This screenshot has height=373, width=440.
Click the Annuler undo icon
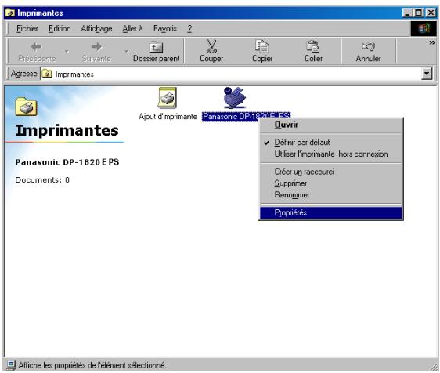(368, 46)
